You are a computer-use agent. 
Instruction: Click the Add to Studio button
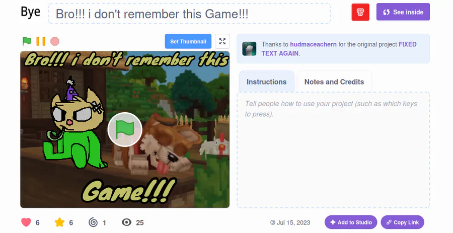point(351,222)
